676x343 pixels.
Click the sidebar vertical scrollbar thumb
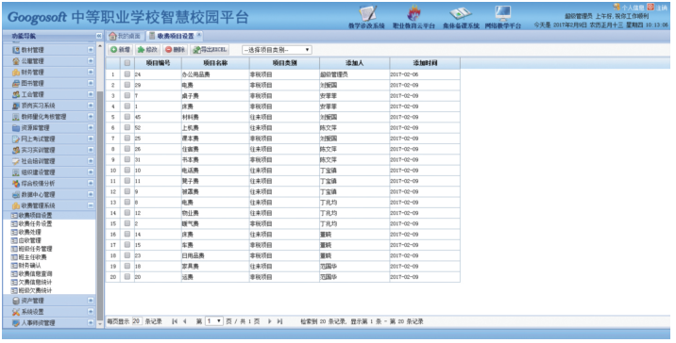[100, 206]
